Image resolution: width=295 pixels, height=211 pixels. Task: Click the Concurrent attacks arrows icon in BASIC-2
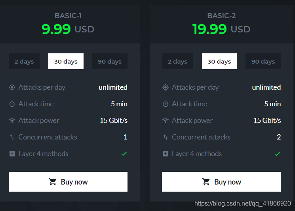166,137
